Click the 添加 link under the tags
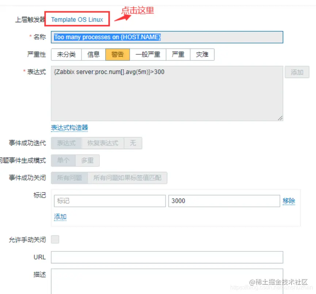This screenshot has width=316, height=294. tap(60, 217)
